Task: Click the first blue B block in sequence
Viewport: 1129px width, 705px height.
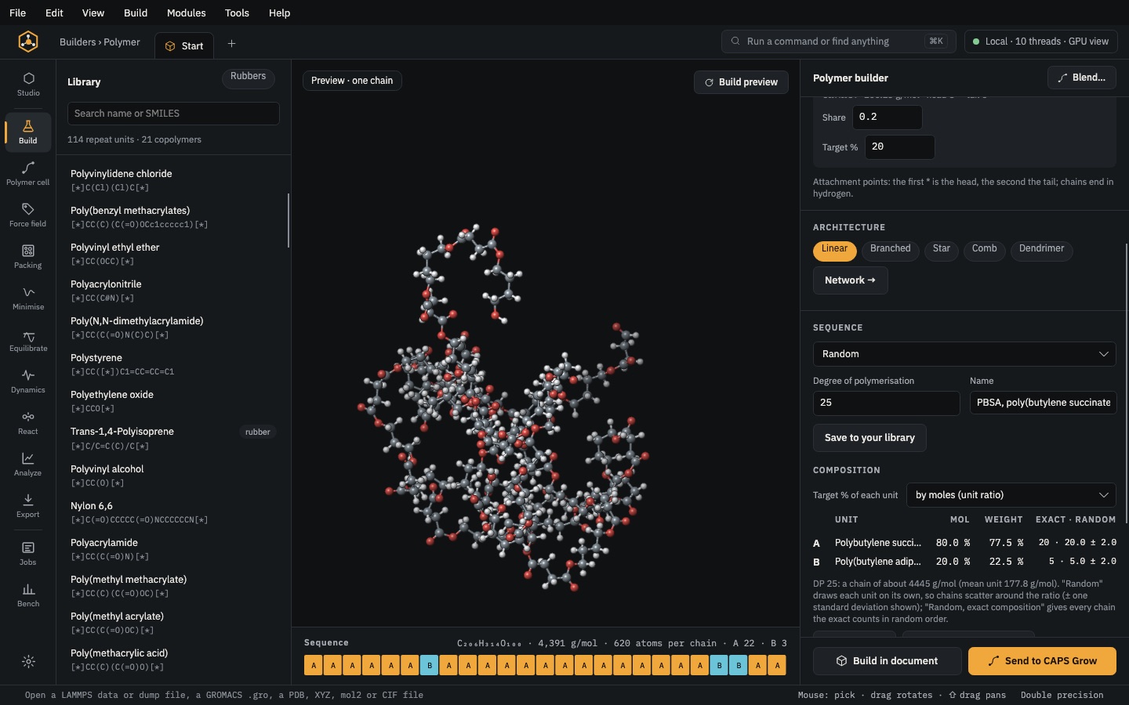Action: pos(429,666)
